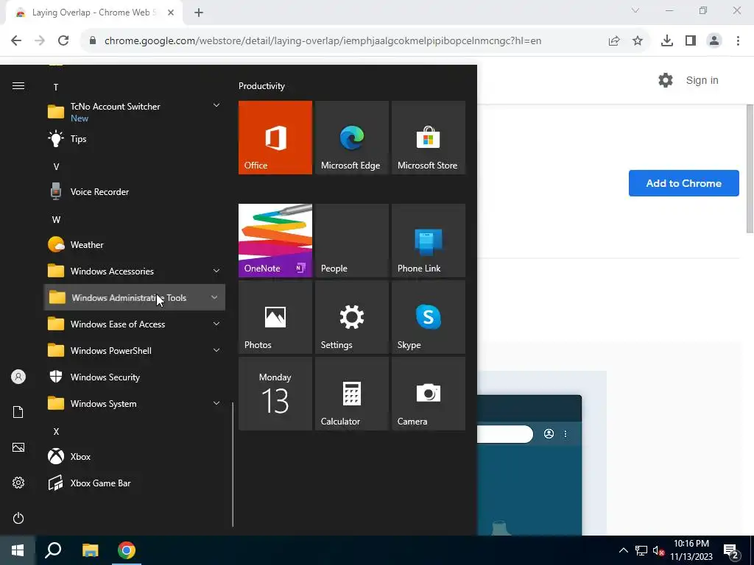Open Chrome downloads
This screenshot has width=754, height=565.
tap(667, 41)
